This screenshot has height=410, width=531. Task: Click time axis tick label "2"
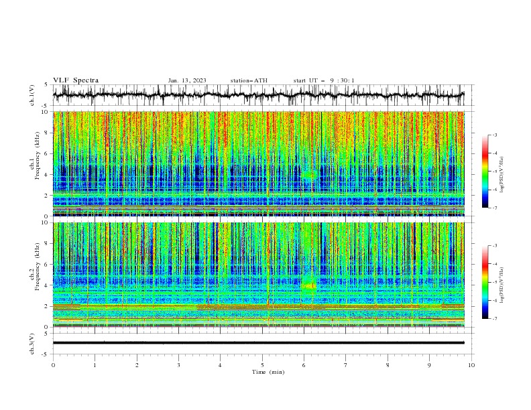(137, 365)
